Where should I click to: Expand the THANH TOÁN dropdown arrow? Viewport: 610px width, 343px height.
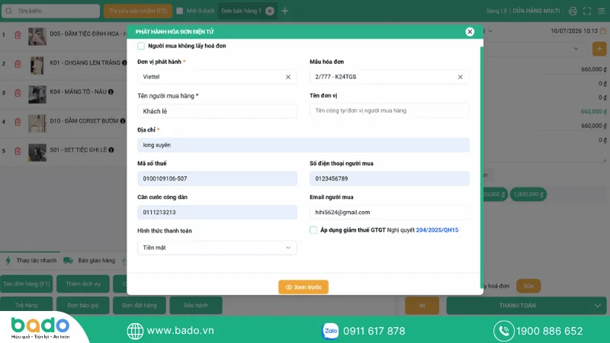598,306
